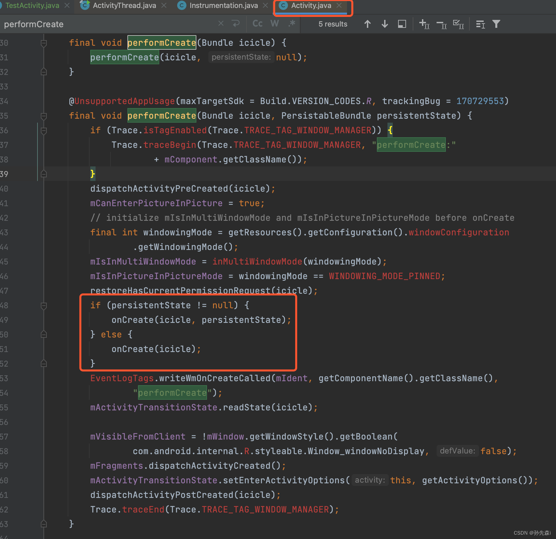This screenshot has height=539, width=556.
Task: Close the Instrumentation.java tab
Action: coord(265,6)
